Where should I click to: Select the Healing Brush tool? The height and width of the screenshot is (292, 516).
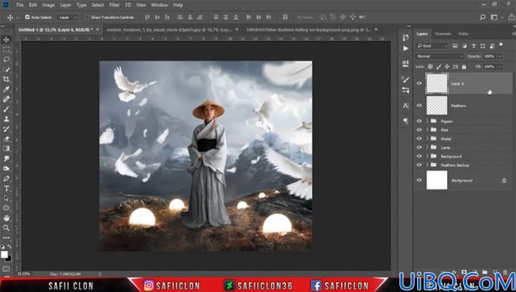click(x=7, y=99)
